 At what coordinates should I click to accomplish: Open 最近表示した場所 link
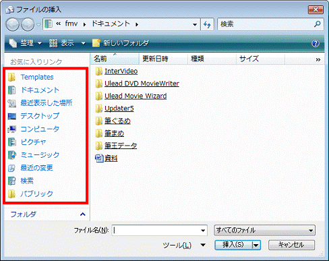point(47,103)
